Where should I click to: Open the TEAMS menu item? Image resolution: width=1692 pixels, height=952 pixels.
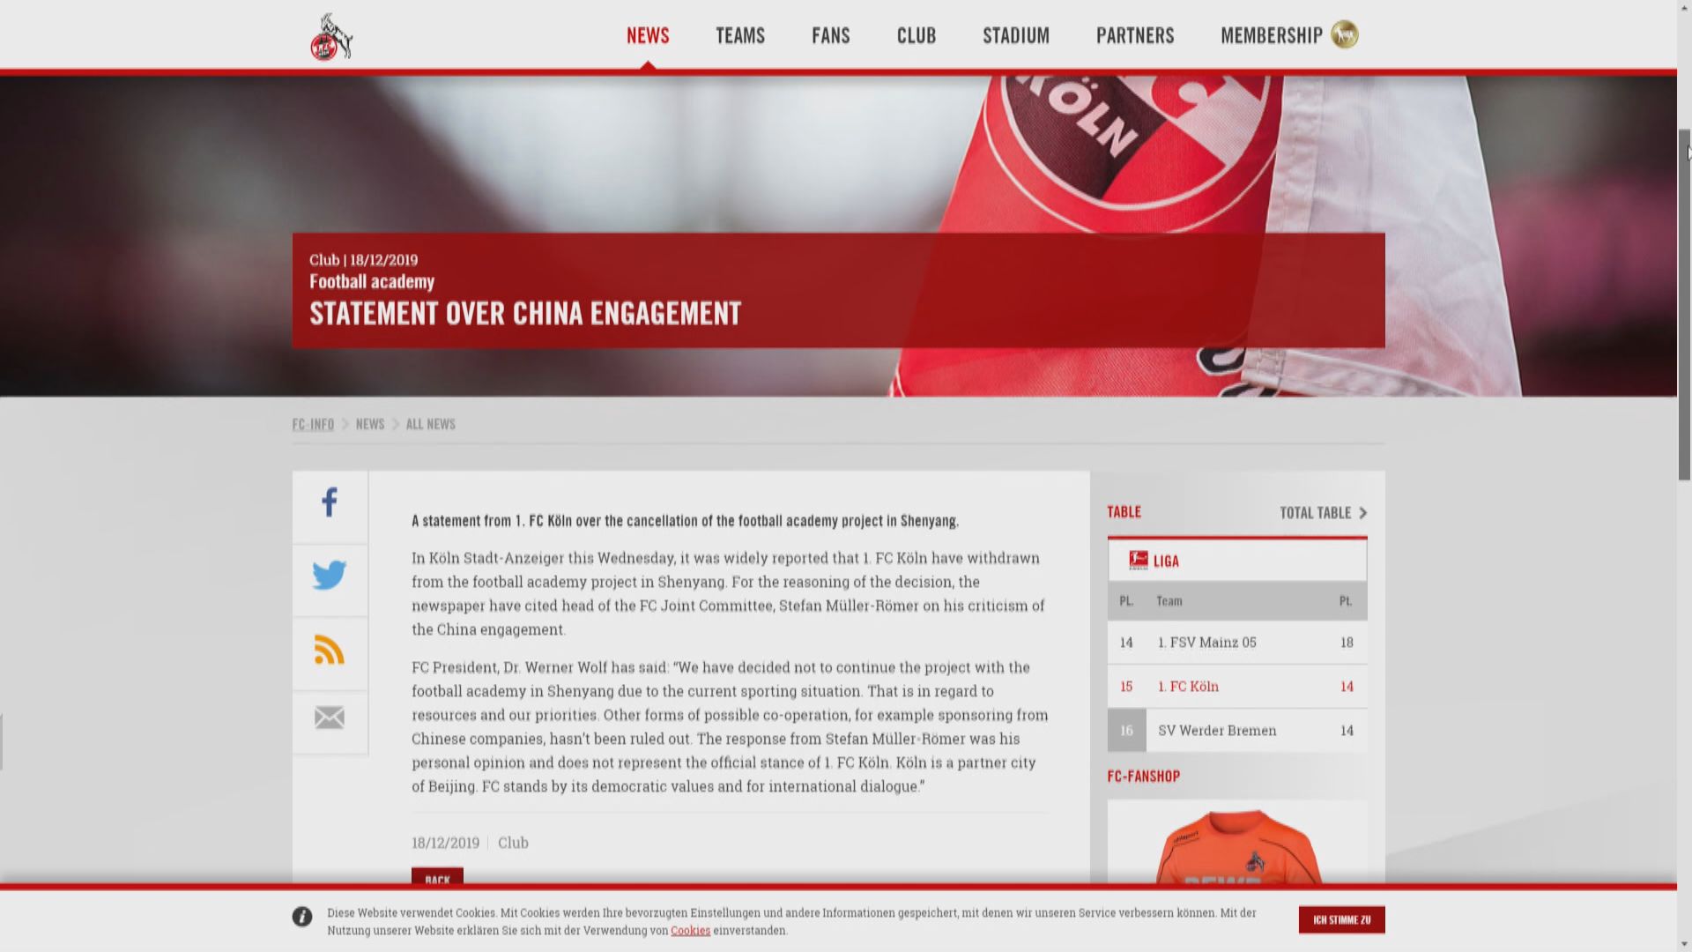tap(740, 35)
